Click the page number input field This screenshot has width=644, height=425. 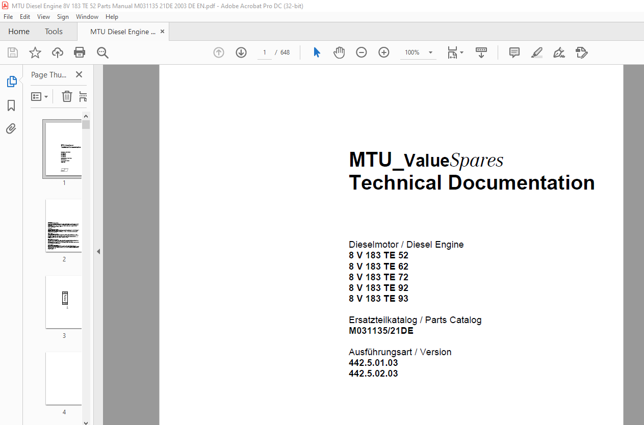(264, 52)
